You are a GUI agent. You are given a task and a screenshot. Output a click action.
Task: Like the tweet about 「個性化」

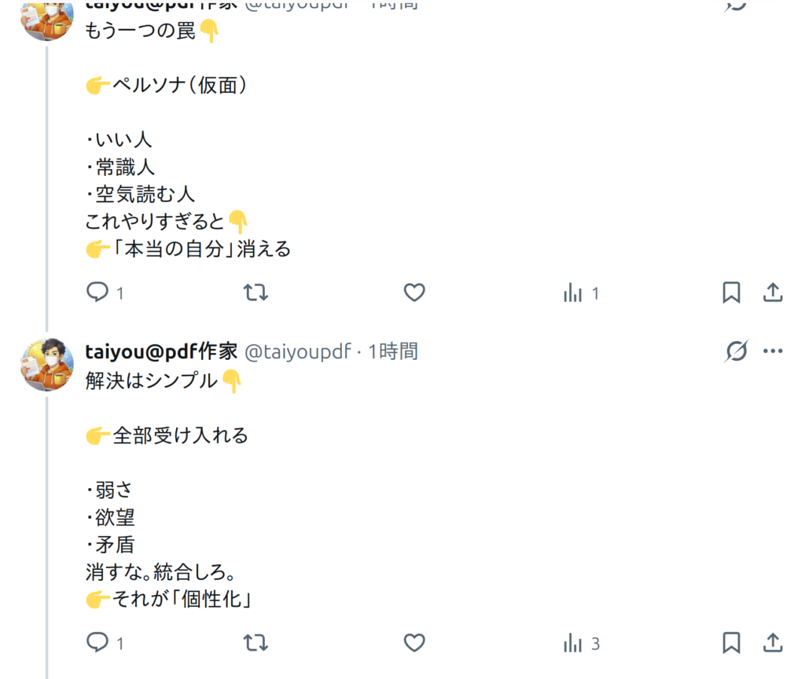point(414,643)
